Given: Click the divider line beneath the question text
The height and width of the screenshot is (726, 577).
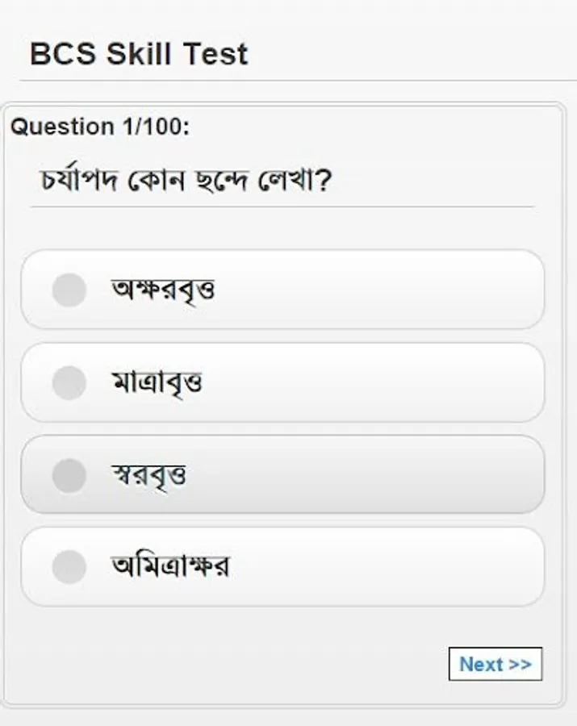Looking at the screenshot, I should coord(282,207).
